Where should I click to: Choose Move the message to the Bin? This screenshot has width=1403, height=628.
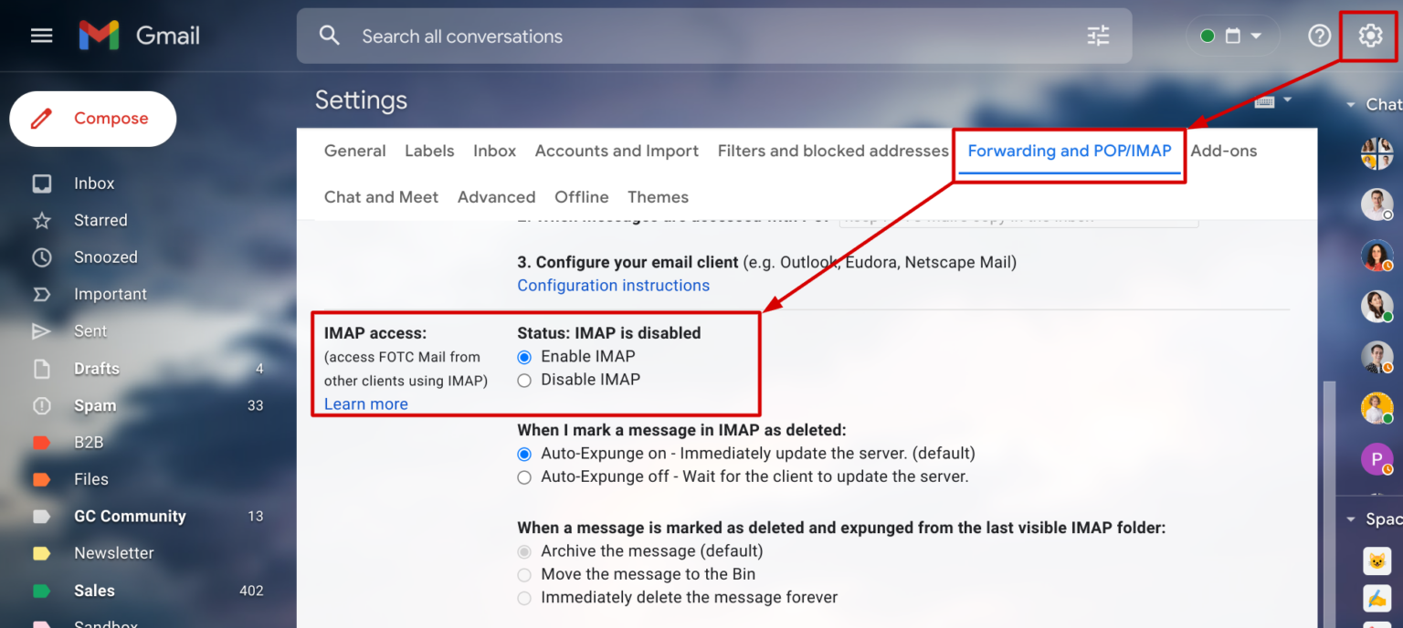coord(524,574)
